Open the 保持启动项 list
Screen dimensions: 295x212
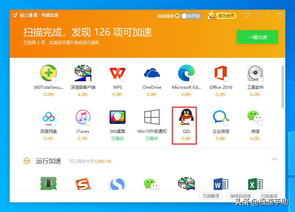click(240, 196)
